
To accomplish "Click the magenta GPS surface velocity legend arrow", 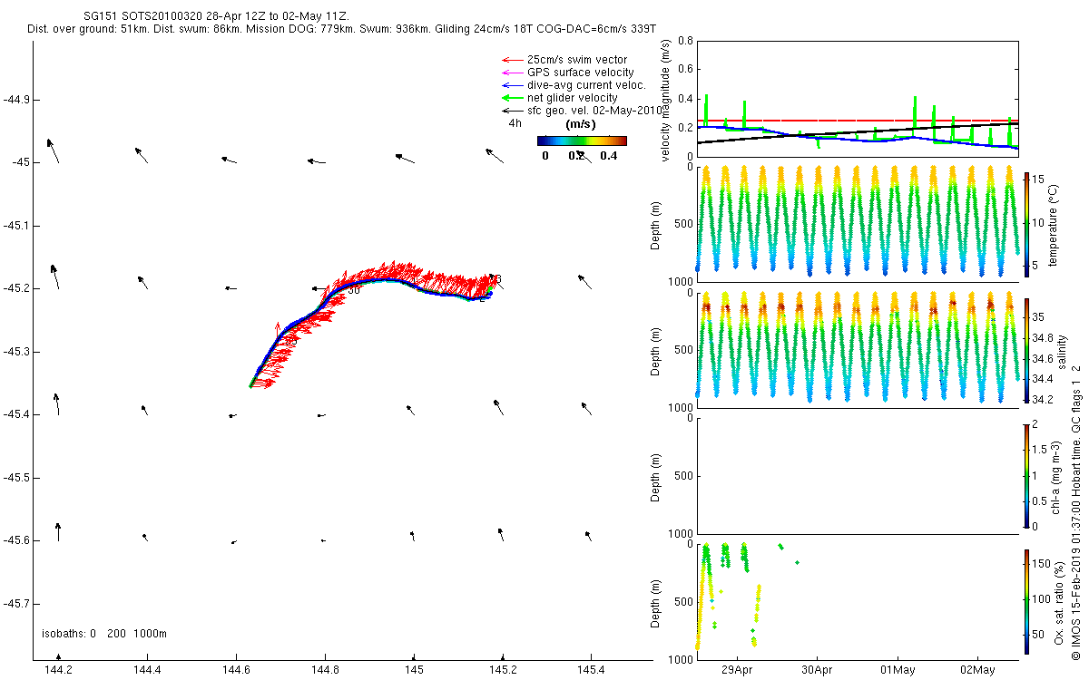I will [x=513, y=73].
